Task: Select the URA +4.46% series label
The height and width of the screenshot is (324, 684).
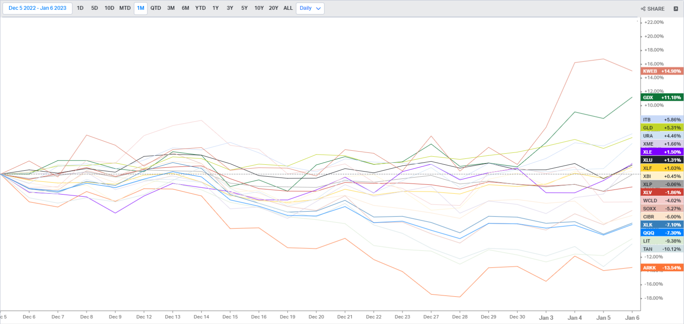Action: (662, 136)
